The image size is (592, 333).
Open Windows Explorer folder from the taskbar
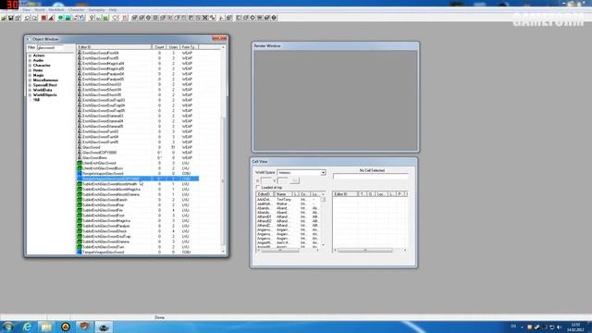[x=46, y=327]
